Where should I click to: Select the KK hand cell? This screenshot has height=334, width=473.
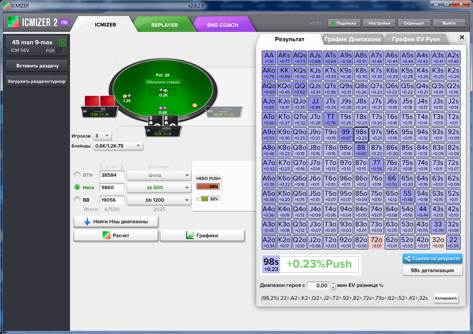tap(284, 73)
